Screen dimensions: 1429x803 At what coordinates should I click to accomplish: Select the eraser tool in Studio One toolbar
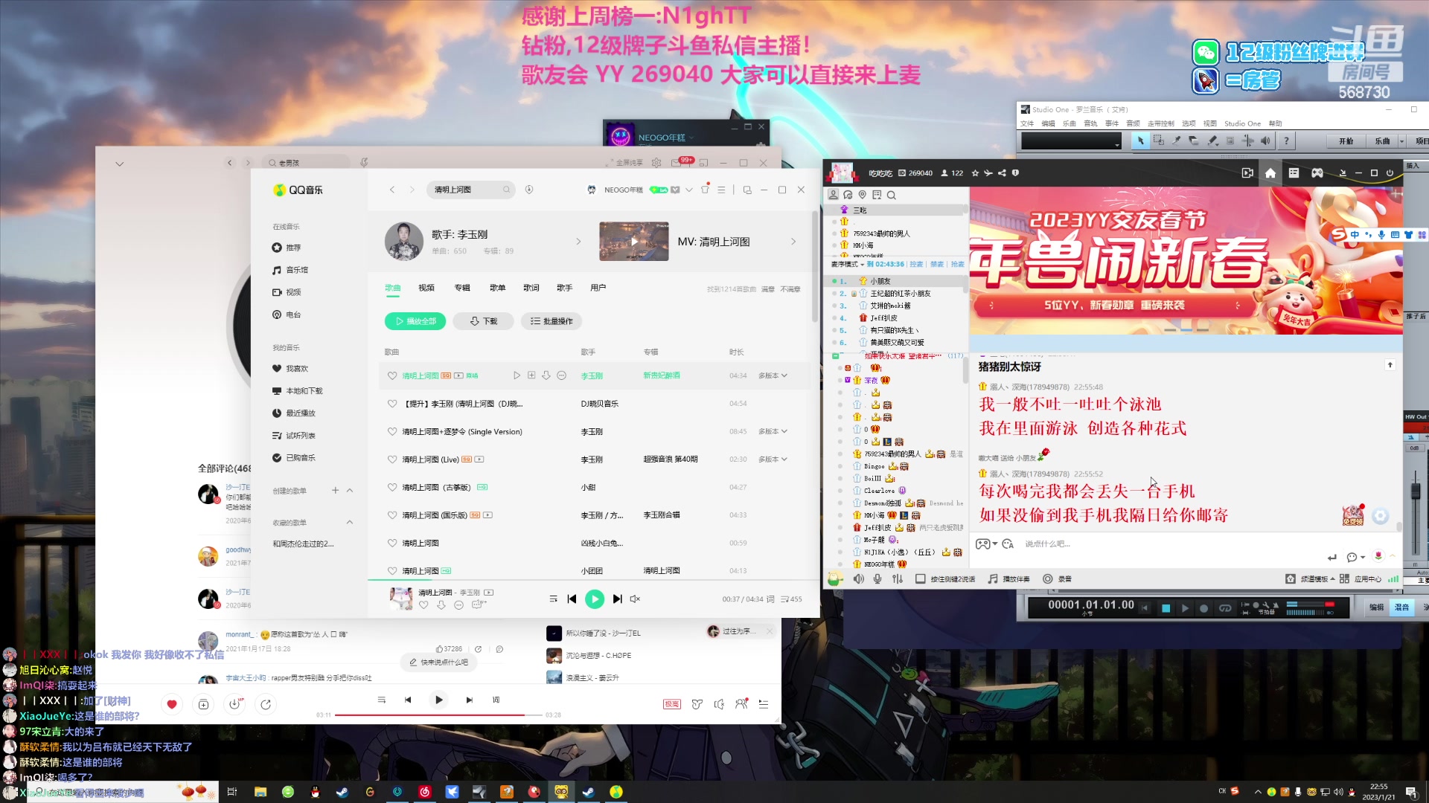(1194, 141)
